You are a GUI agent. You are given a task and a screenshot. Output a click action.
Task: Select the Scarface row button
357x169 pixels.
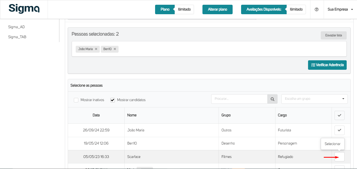[x=339, y=157]
